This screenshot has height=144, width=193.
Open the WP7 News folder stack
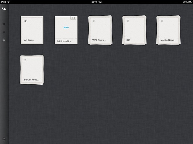coord(100,30)
